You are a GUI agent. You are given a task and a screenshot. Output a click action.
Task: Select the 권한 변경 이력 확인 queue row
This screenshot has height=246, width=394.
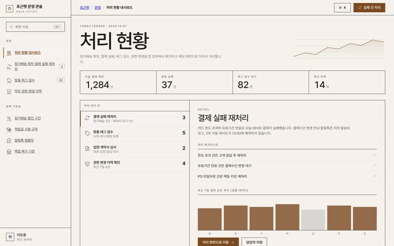coord(135,165)
